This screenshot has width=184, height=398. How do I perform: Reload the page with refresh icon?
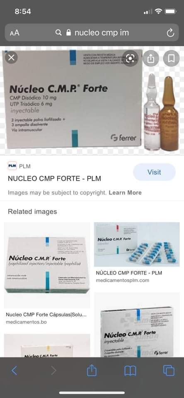(170, 32)
